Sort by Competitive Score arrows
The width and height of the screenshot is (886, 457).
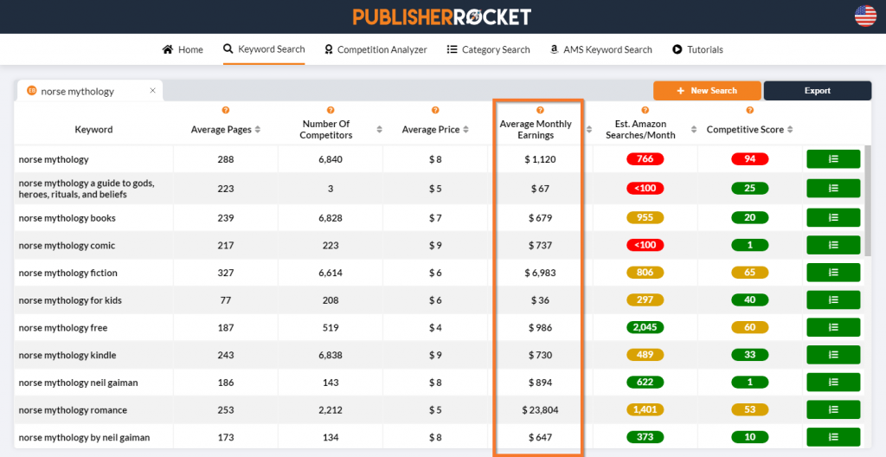791,130
